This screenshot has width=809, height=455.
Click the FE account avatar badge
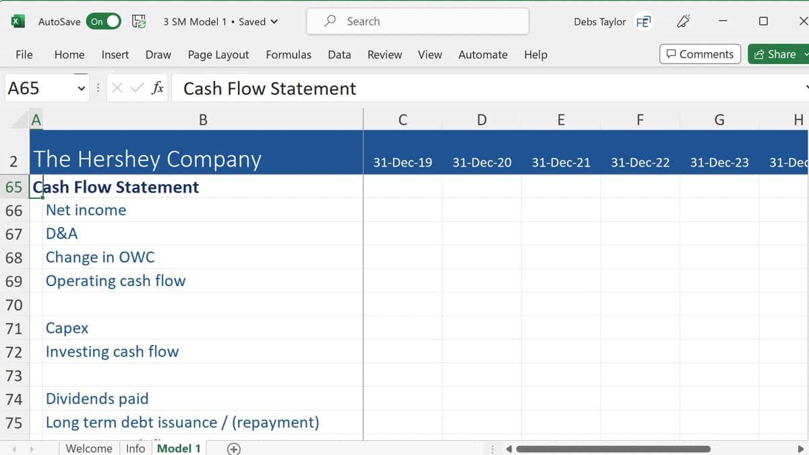(x=644, y=22)
